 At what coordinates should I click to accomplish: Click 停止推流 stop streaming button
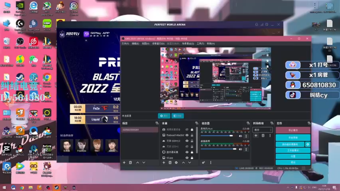coord(293,130)
